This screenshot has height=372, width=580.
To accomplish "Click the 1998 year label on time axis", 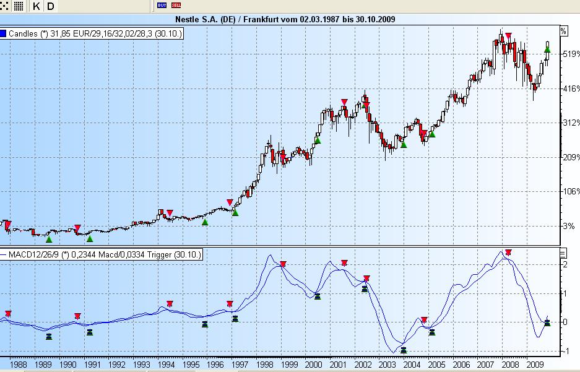I will pos(264,365).
